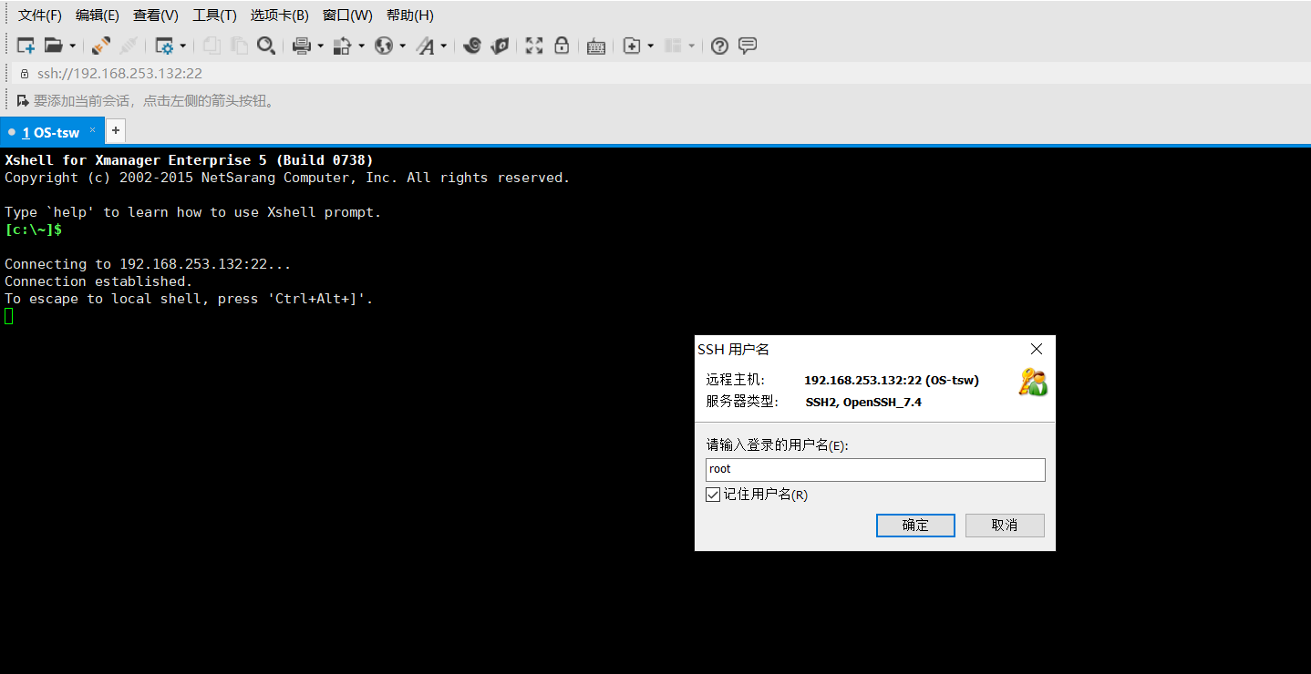1311x674 pixels.
Task: Expand the Properties dropdown arrow
Action: [182, 46]
